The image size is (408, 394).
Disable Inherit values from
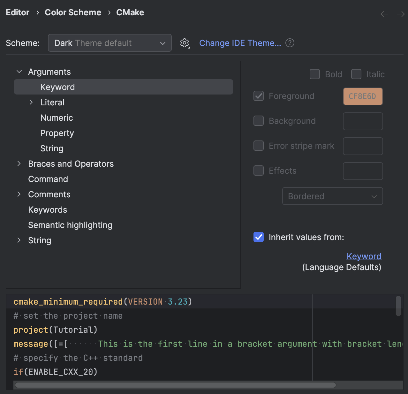[259, 237]
